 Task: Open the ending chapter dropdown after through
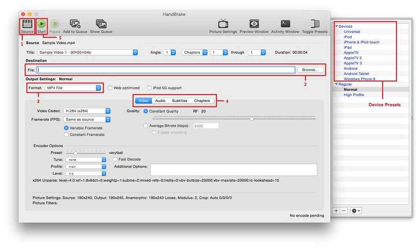pos(257,52)
